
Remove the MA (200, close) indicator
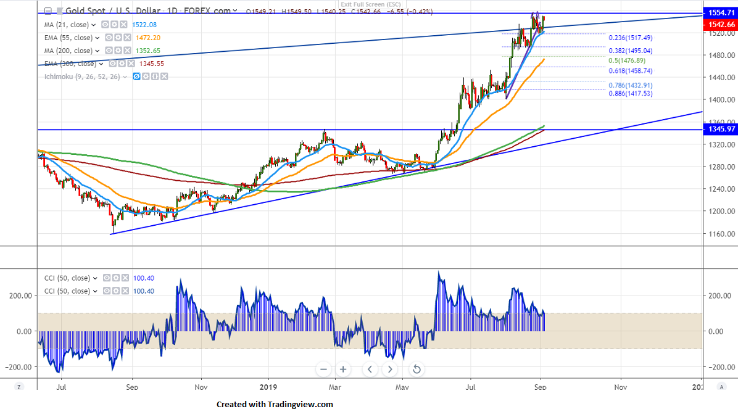point(127,51)
